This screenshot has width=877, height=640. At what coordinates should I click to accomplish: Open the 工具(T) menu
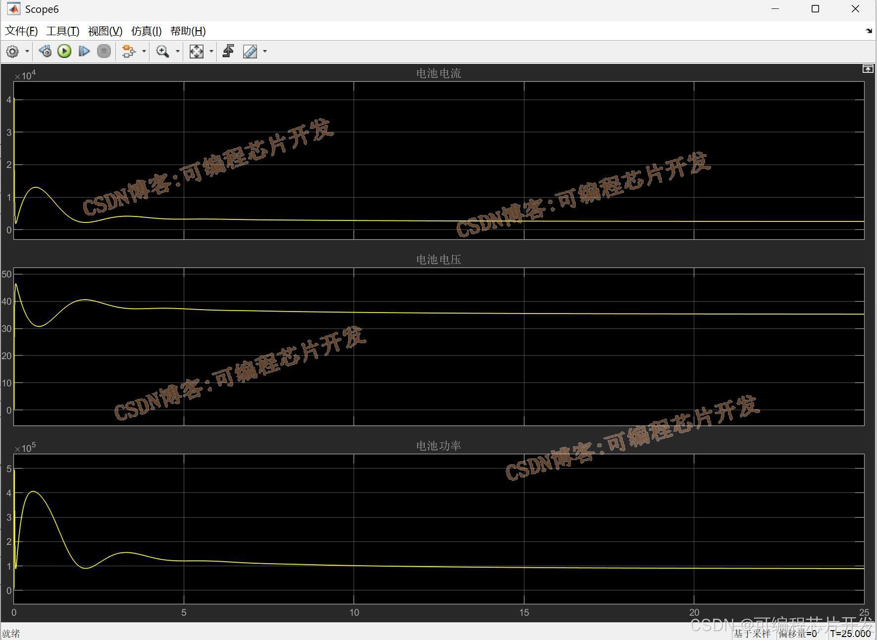point(63,31)
